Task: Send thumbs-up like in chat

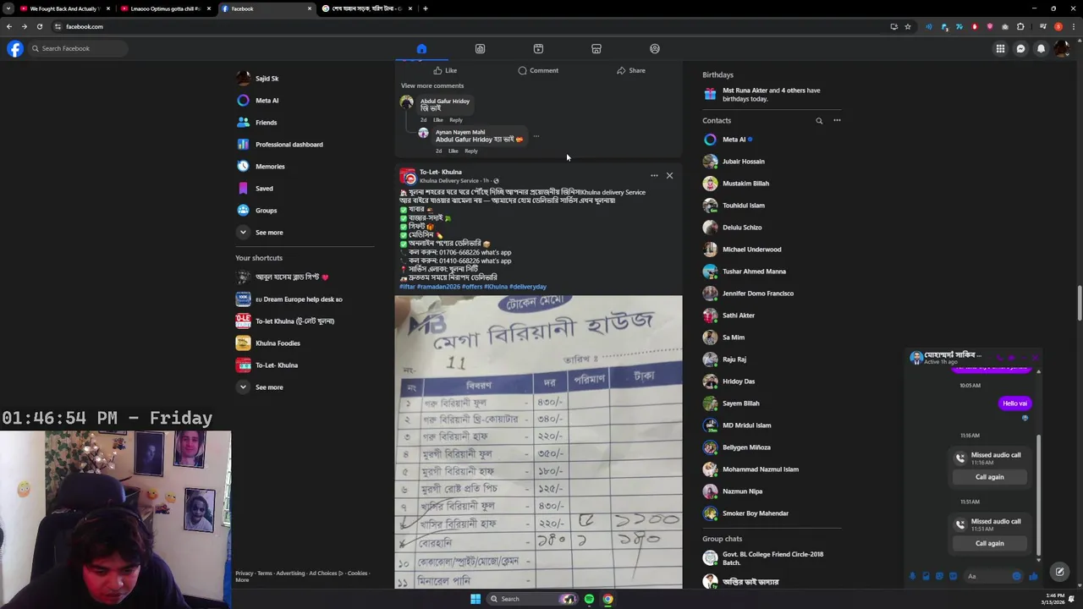Action: click(1033, 576)
